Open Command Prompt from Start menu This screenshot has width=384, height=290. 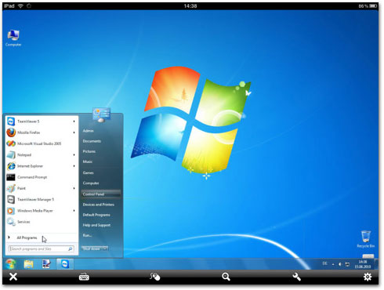[x=42, y=177]
